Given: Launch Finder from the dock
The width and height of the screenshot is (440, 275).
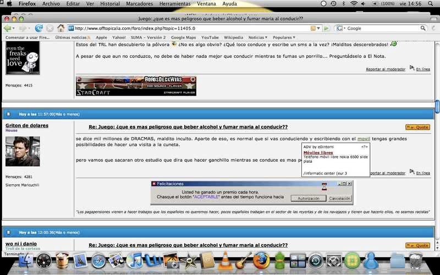Looking at the screenshot, I should point(26,261).
